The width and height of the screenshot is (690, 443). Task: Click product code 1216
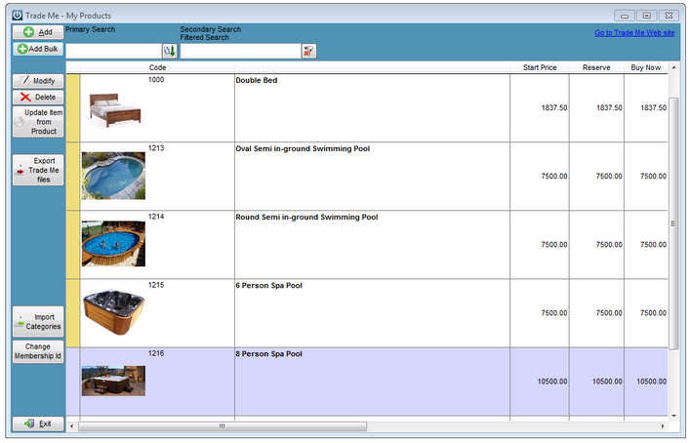pyautogui.click(x=156, y=353)
